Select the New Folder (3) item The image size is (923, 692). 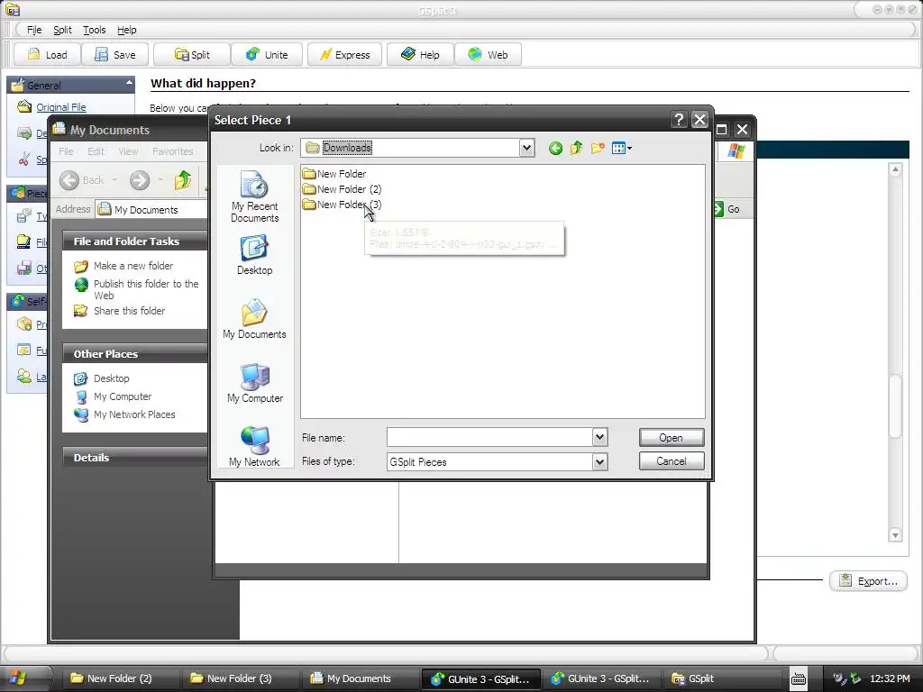[342, 205]
